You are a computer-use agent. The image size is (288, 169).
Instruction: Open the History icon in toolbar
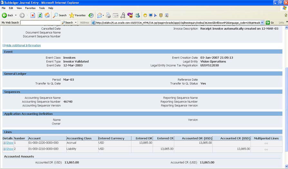coord(91,15)
